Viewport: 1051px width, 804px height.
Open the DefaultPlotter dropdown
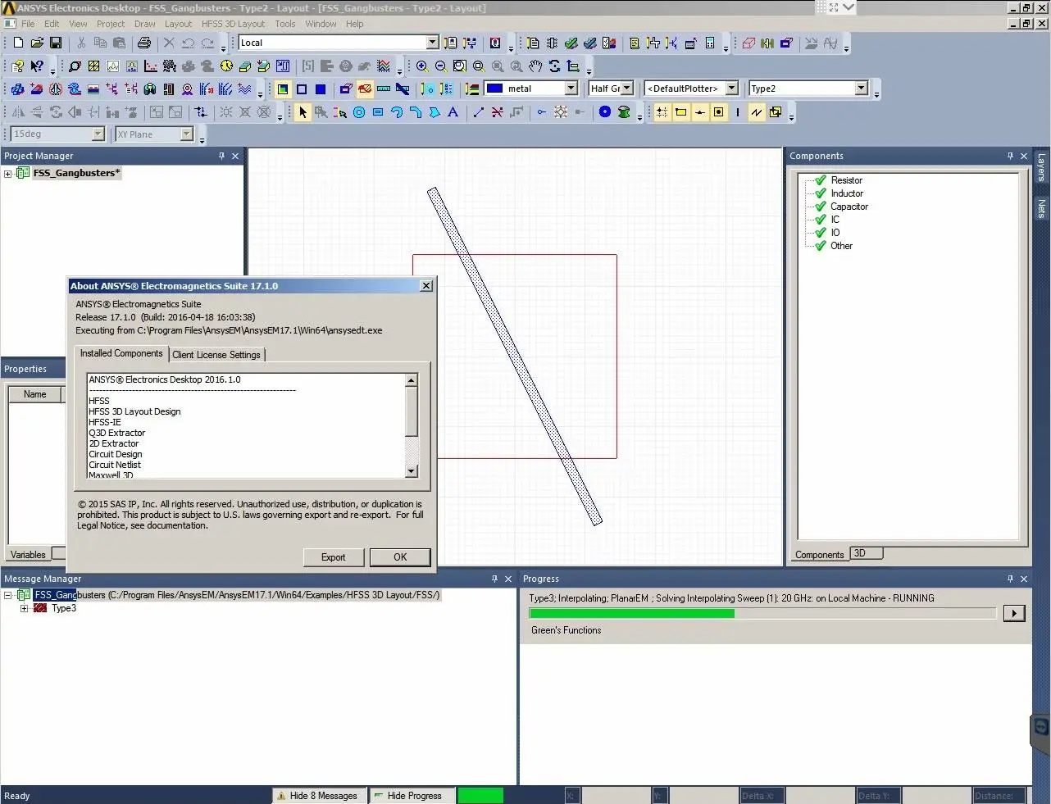pyautogui.click(x=732, y=89)
